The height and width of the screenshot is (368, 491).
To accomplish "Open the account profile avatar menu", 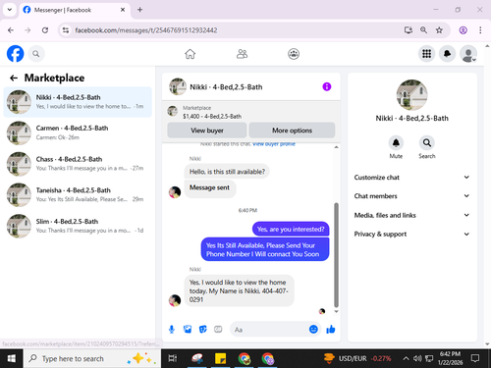I will [x=468, y=54].
